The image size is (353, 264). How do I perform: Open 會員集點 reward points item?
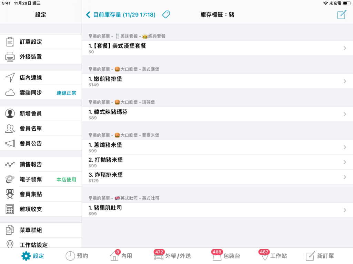[41, 194]
